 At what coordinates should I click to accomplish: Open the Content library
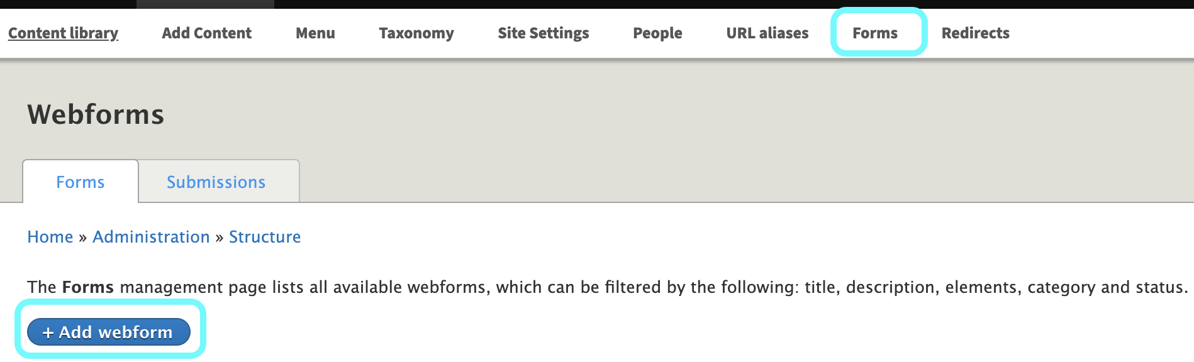(62, 33)
